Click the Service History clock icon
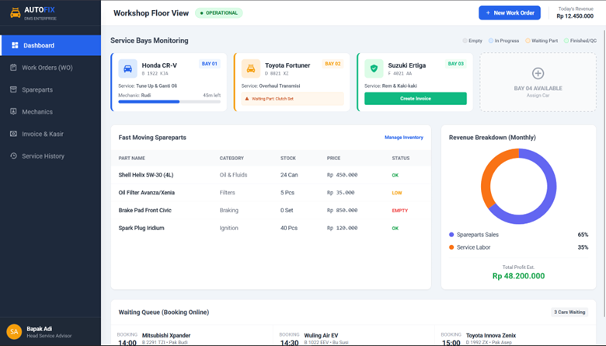Viewport: 606px width, 346px height. 14,156
